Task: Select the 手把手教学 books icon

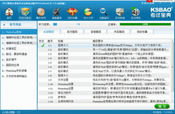Action: click(x=25, y=13)
